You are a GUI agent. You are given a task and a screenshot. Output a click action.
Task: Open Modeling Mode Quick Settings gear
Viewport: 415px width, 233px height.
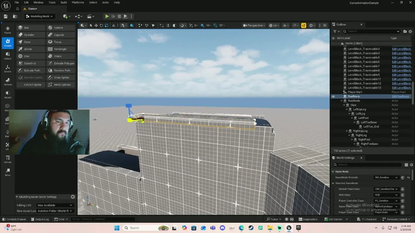tap(73, 197)
